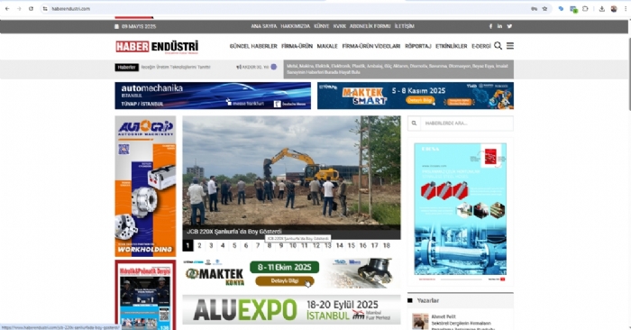Click Detaylı Bilgi on Maktek Konya banner

pos(285,281)
